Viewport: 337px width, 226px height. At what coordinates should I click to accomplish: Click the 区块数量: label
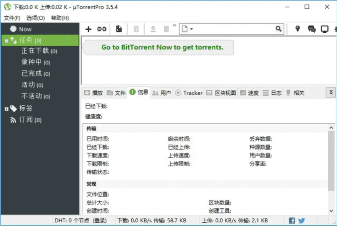pos(220,203)
